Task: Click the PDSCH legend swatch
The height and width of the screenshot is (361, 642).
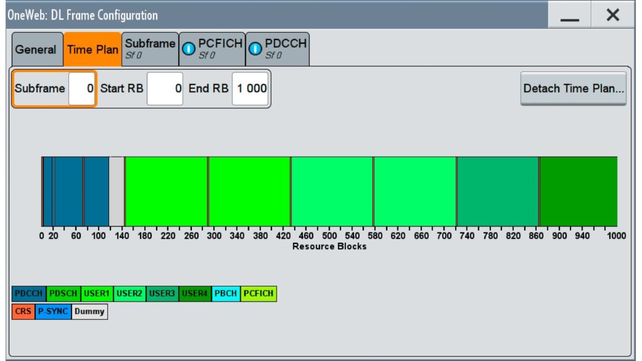Action: tap(63, 293)
